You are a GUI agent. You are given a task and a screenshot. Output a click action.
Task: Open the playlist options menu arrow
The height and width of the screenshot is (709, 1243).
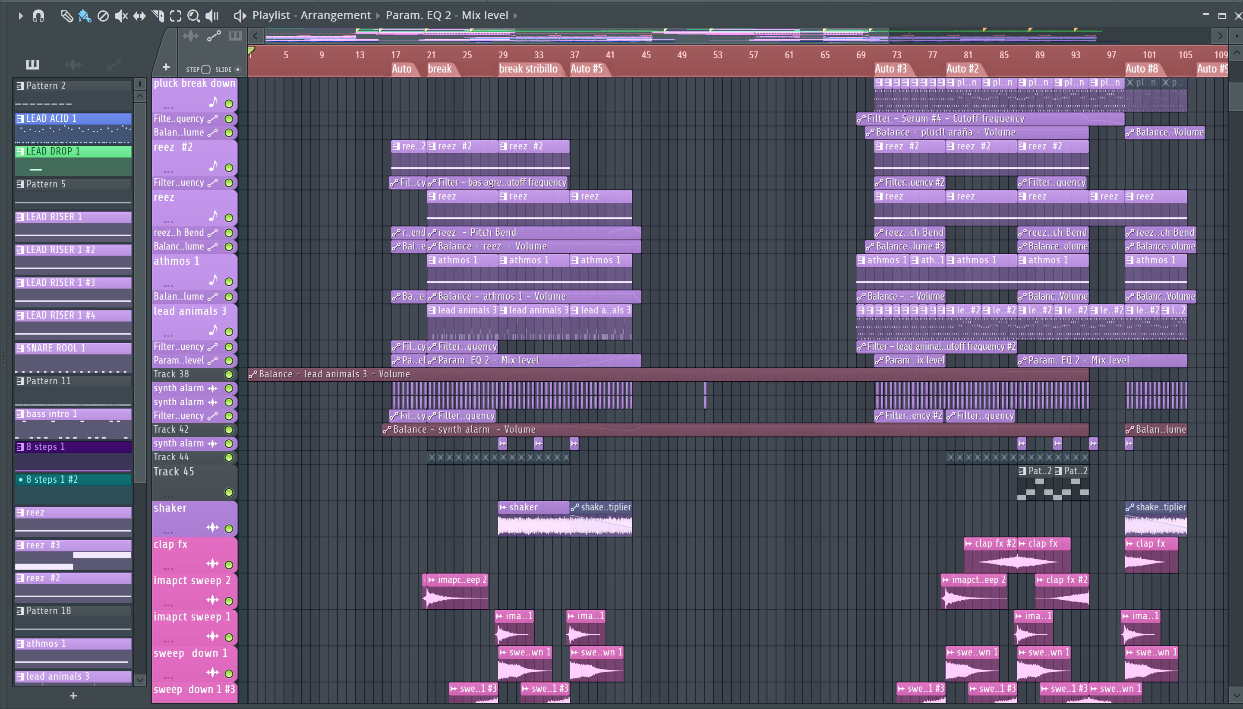(x=20, y=16)
